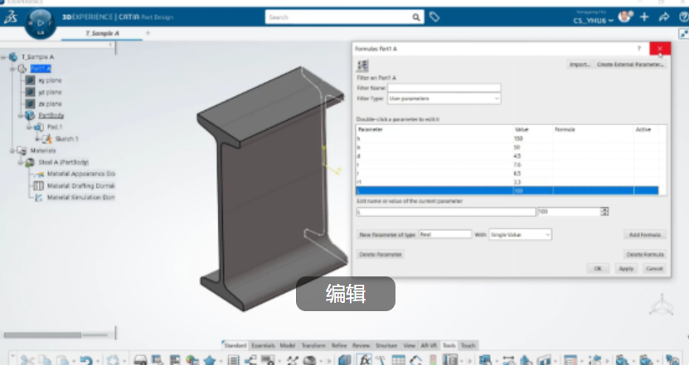Click the 3DS compass play button
The height and width of the screenshot is (365, 689).
pyautogui.click(x=41, y=22)
